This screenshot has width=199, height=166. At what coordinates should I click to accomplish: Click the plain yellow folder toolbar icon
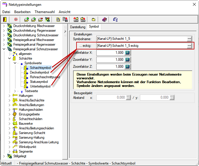pyautogui.click(x=94, y=19)
